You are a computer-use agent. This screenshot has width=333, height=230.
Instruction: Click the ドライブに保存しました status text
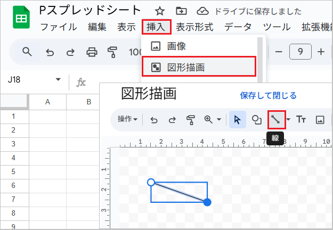pos(258,11)
